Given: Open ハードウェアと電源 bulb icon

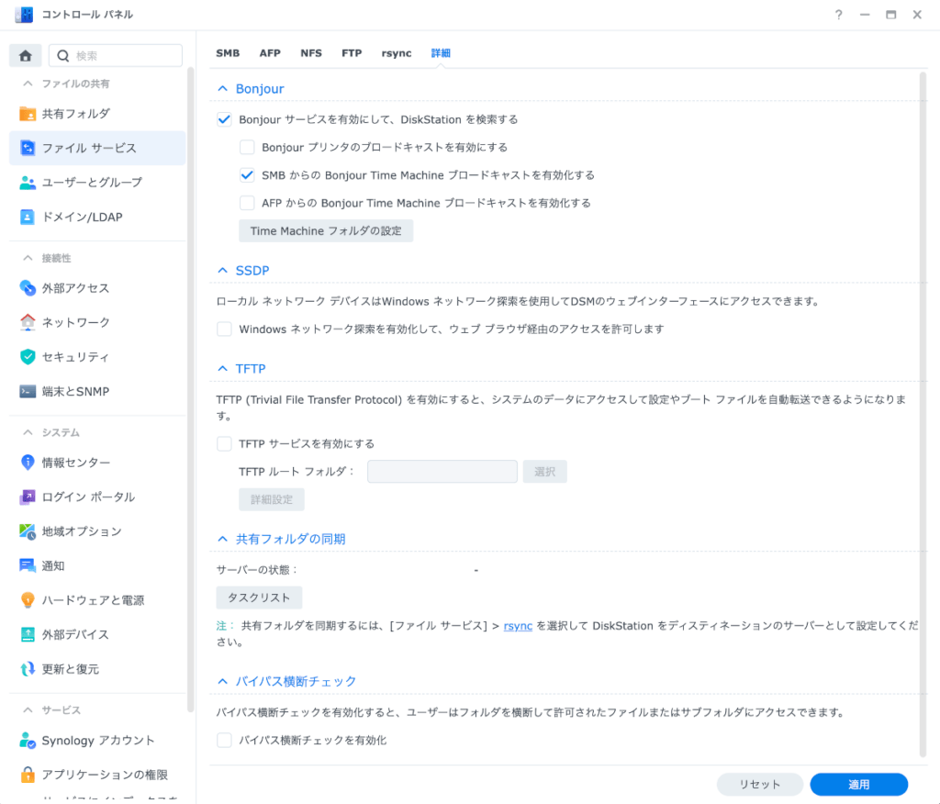Looking at the screenshot, I should [x=28, y=600].
